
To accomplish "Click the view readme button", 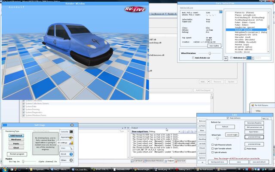I will (x=214, y=46).
